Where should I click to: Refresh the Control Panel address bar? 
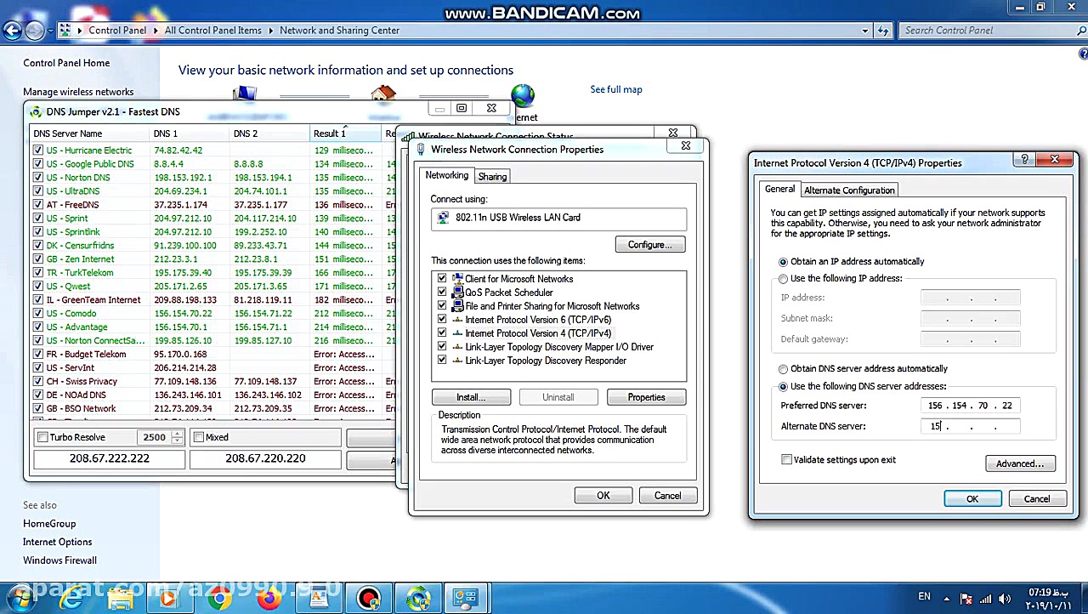[883, 31]
